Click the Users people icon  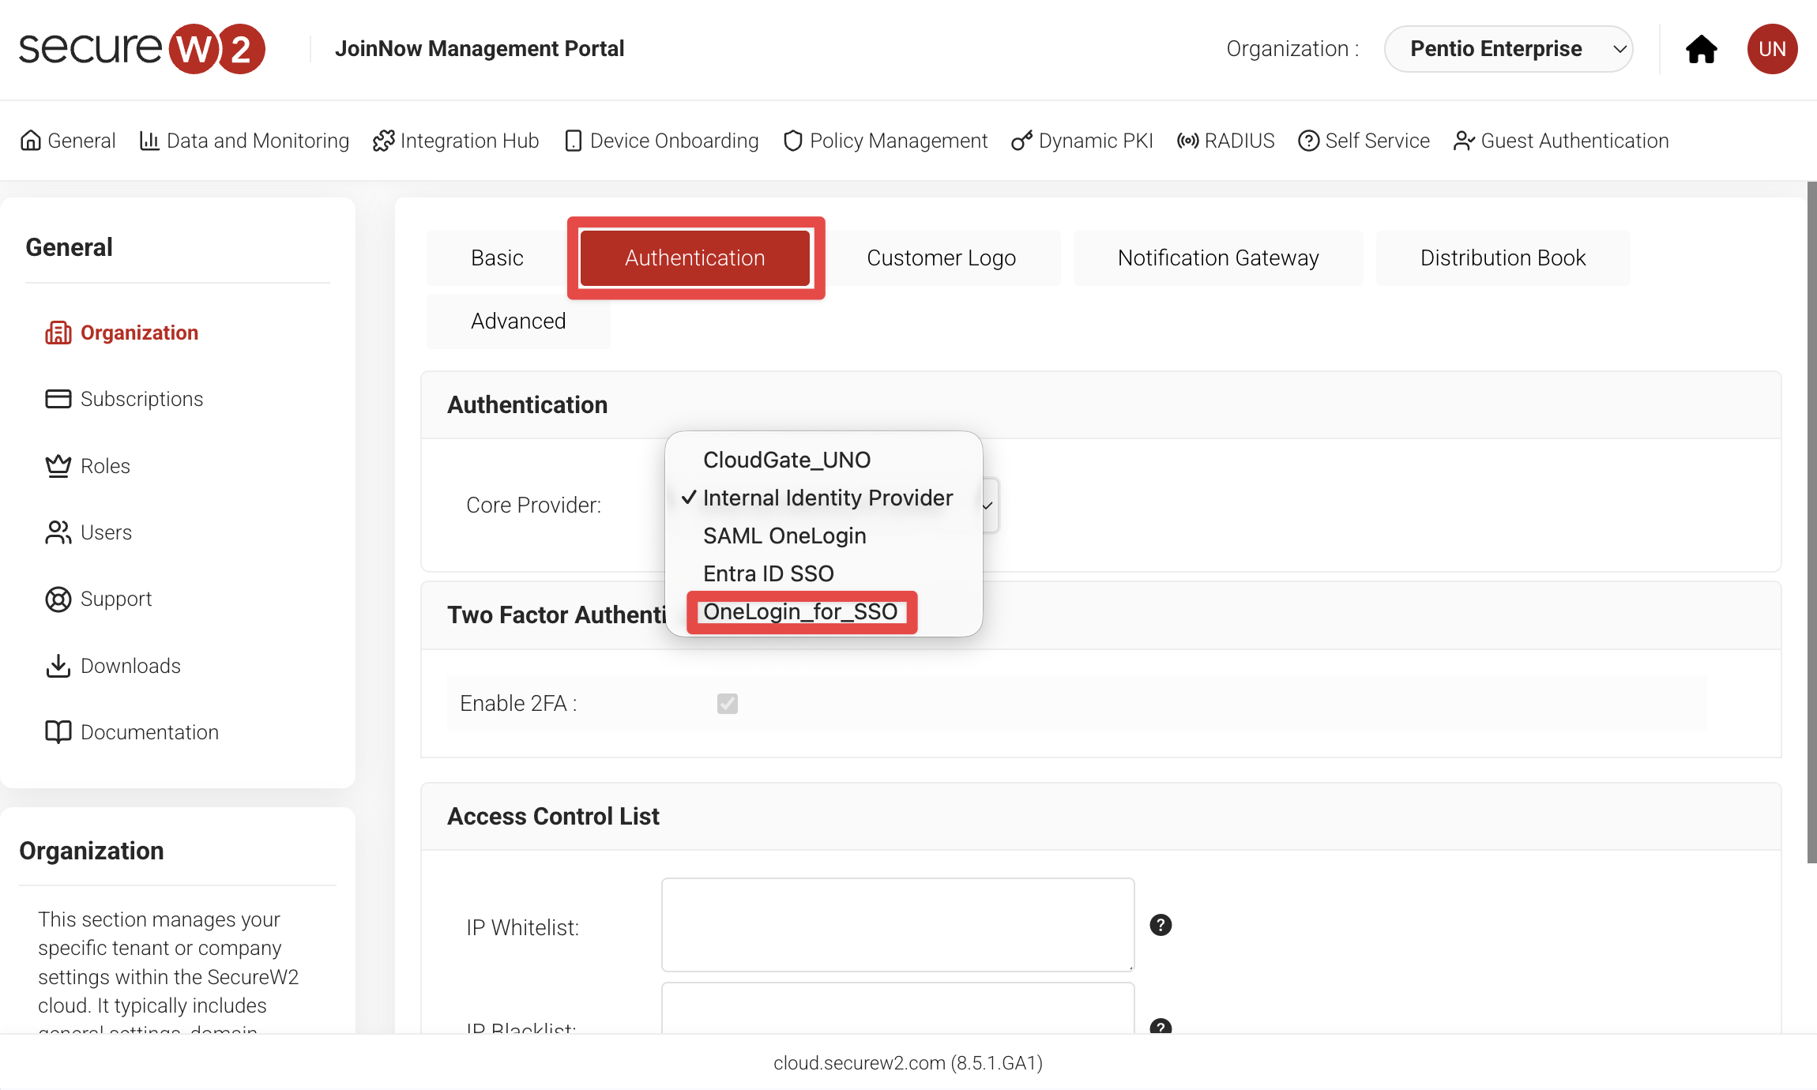(x=58, y=532)
